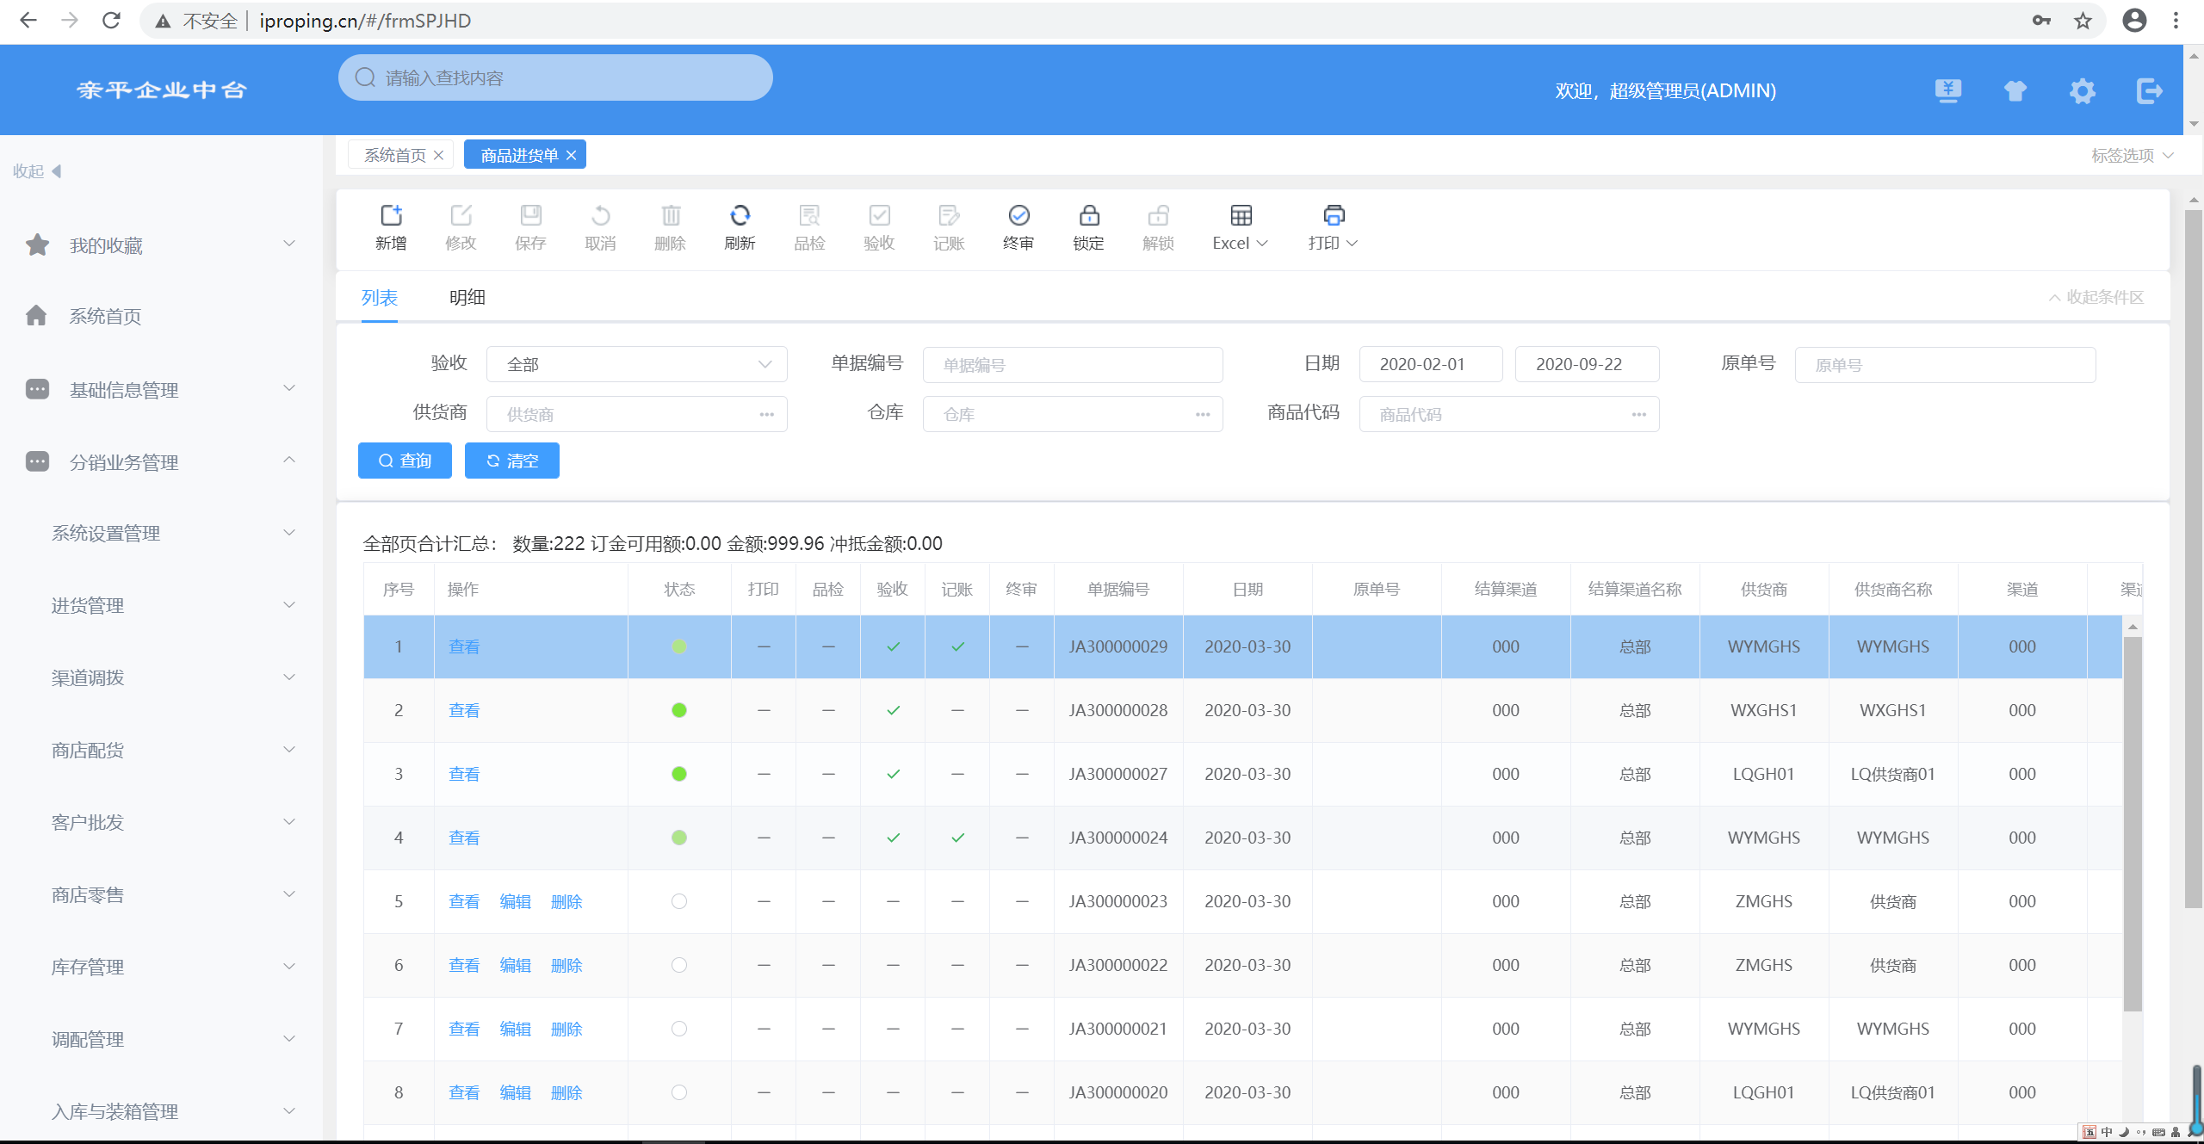Select the 列表 tab
This screenshot has height=1144, width=2204.
380,298
